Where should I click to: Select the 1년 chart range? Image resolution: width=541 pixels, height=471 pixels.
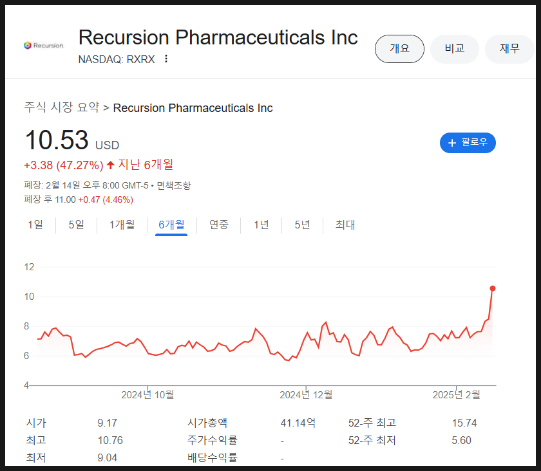[x=261, y=225]
